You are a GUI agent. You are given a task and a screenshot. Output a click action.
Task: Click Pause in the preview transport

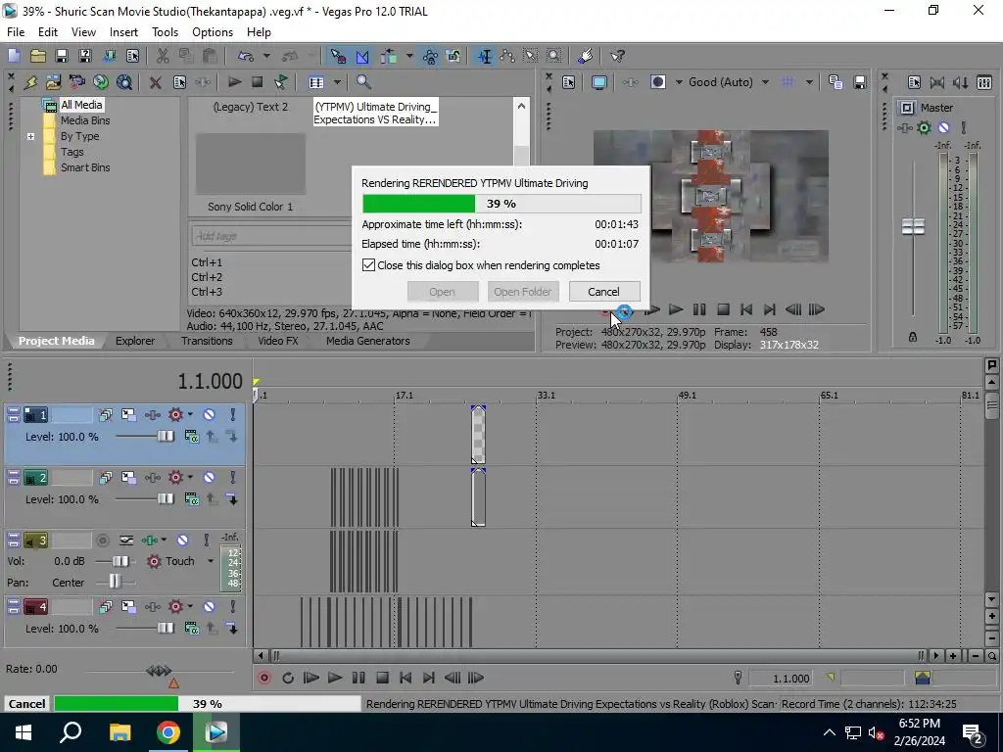click(x=699, y=309)
